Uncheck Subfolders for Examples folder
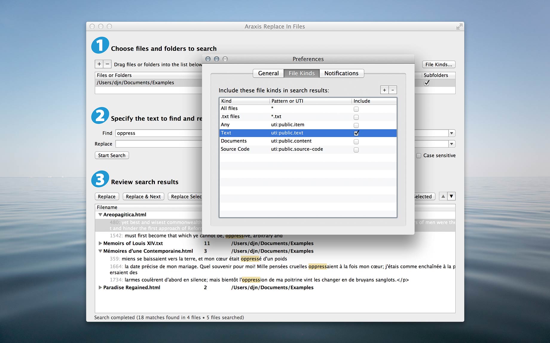Screen dimensions: 550x343 tap(427, 83)
